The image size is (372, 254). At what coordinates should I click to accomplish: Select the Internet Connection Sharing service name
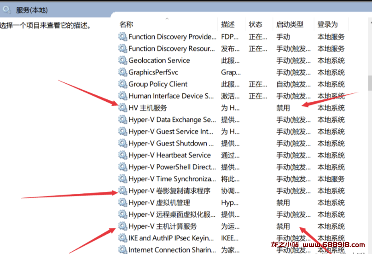[172, 250]
